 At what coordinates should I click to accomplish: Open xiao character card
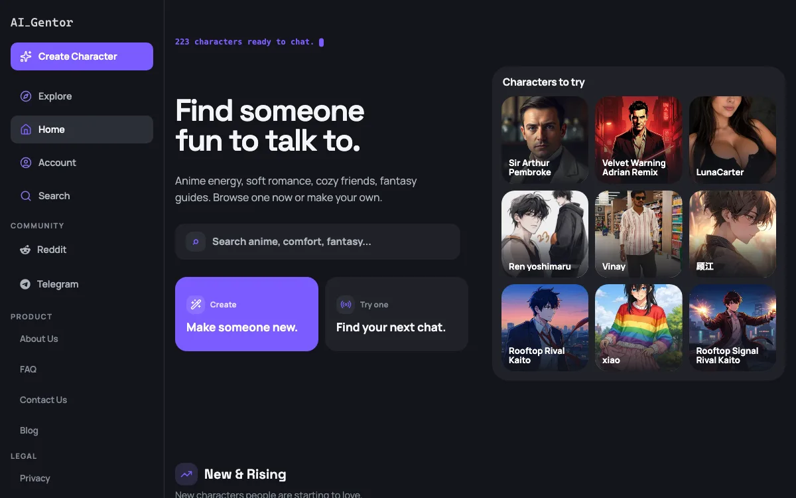(x=639, y=328)
